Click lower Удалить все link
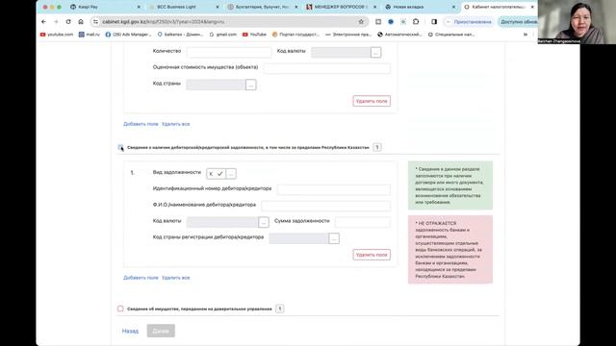 pos(175,278)
